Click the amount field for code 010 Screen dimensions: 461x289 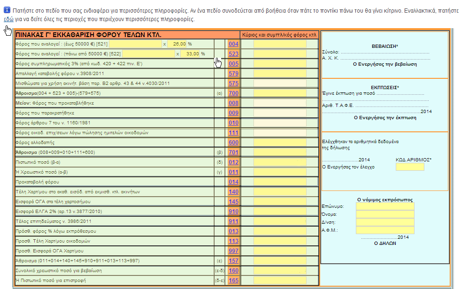280,123
